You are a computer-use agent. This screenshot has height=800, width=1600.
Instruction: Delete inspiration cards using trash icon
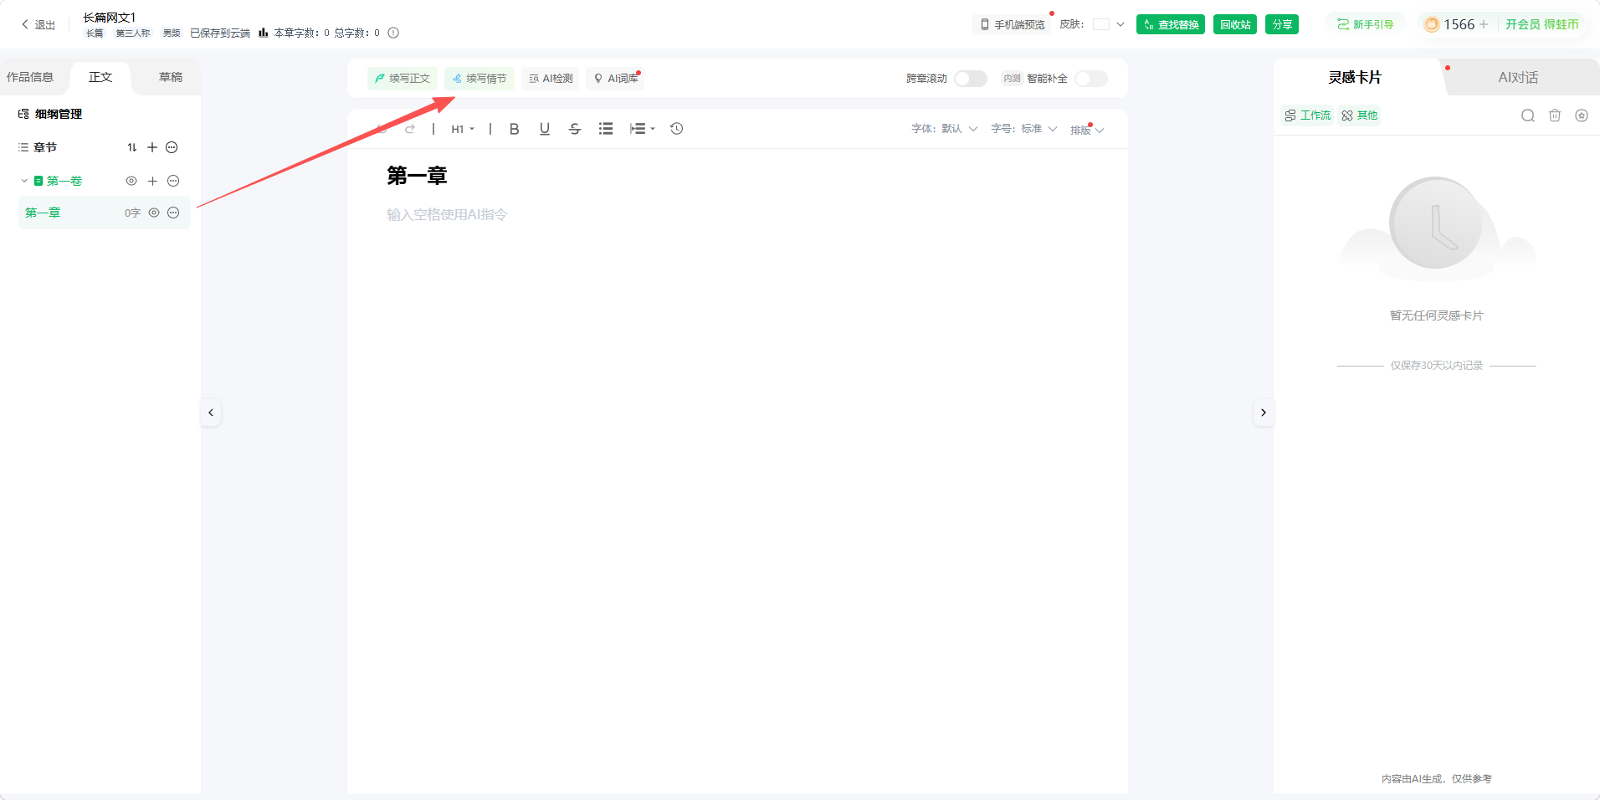click(x=1555, y=115)
